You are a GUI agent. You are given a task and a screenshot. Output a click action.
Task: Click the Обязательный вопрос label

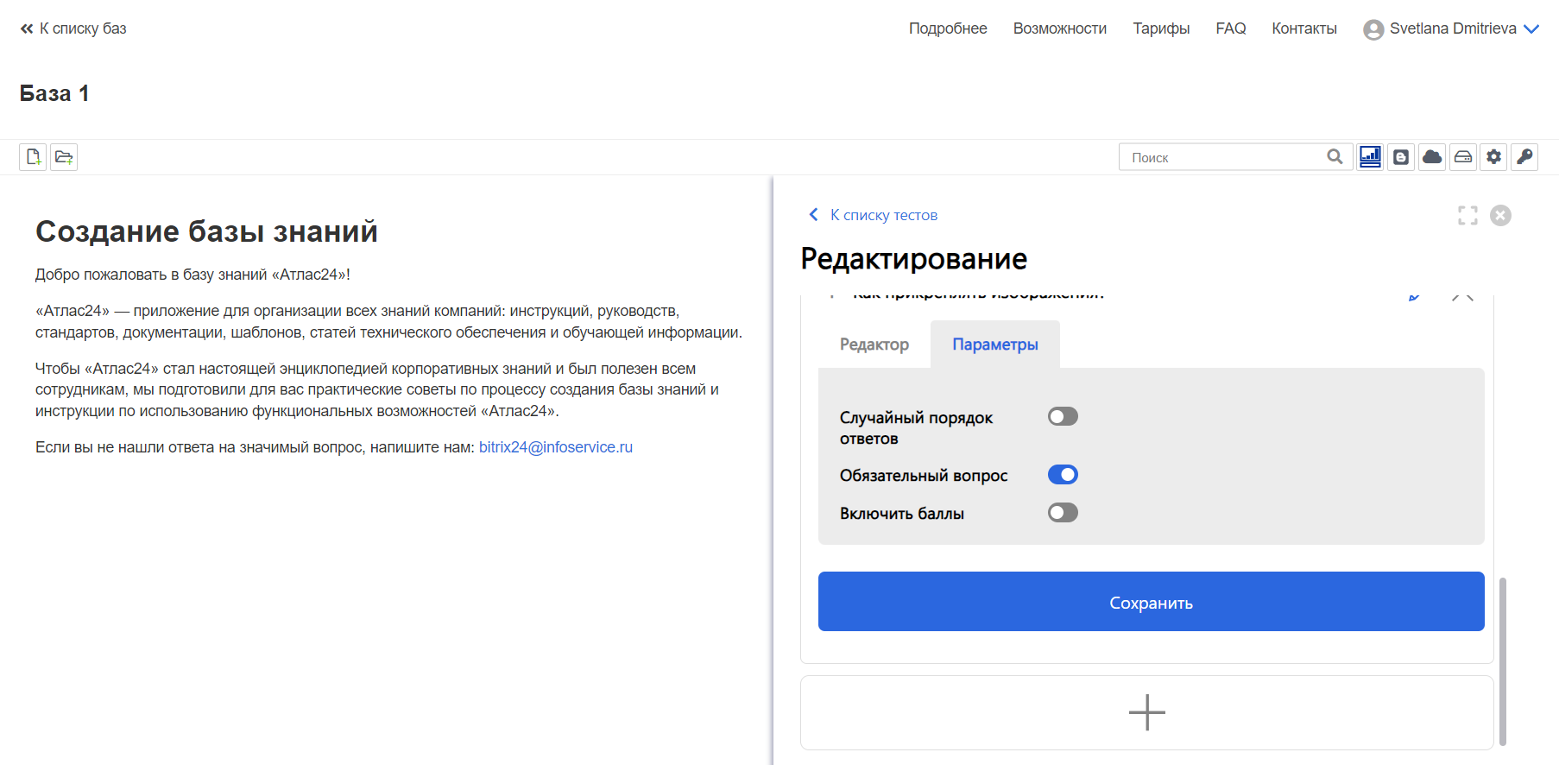(x=924, y=476)
